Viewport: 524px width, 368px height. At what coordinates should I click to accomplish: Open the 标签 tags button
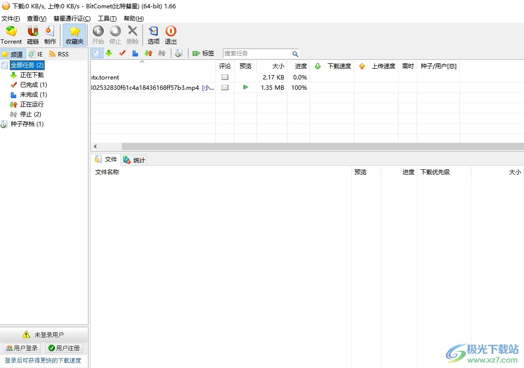pyautogui.click(x=203, y=53)
